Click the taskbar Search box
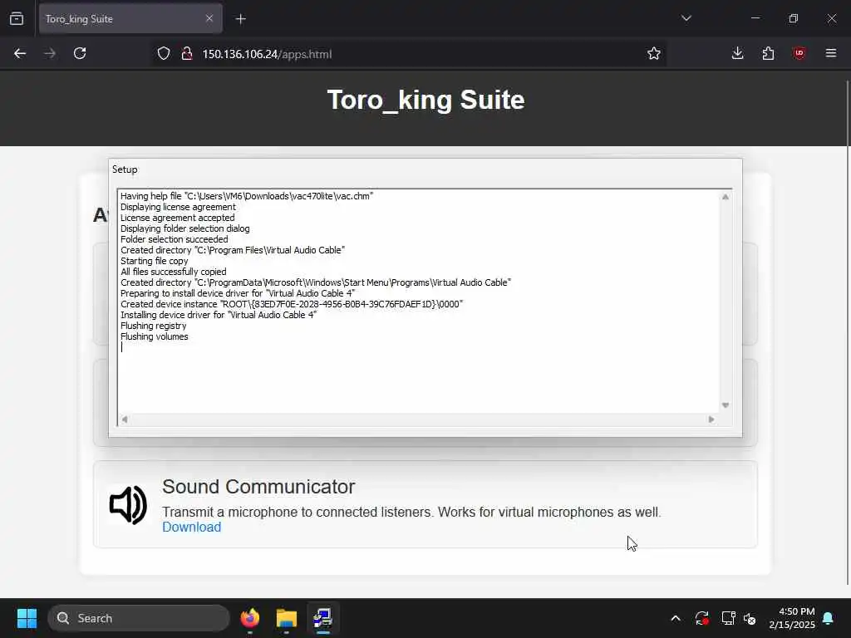This screenshot has height=638, width=851. pos(139,618)
